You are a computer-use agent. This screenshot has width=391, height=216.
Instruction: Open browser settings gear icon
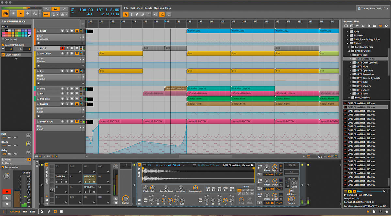[x=386, y=25]
